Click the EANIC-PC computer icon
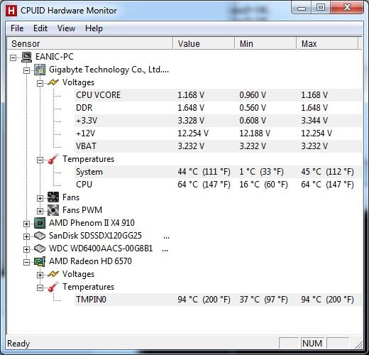 pyautogui.click(x=27, y=57)
